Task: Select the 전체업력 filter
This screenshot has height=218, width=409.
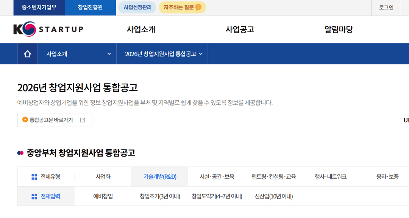Action: click(x=46, y=196)
